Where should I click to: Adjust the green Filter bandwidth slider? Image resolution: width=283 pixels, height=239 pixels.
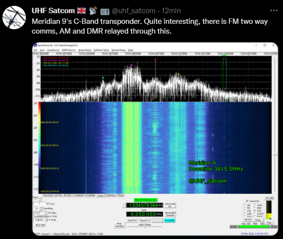pyautogui.click(x=254, y=227)
